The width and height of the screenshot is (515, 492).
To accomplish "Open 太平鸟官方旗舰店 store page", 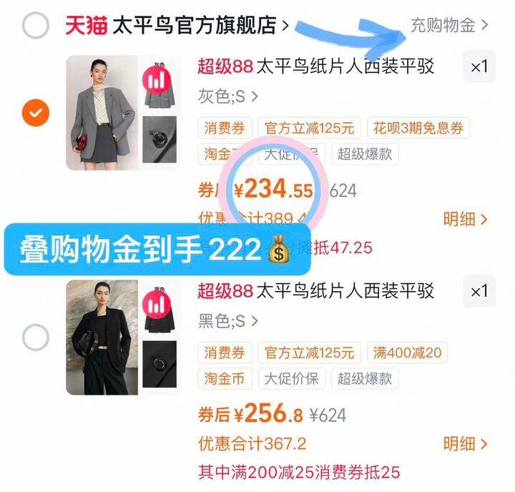I will tap(201, 25).
